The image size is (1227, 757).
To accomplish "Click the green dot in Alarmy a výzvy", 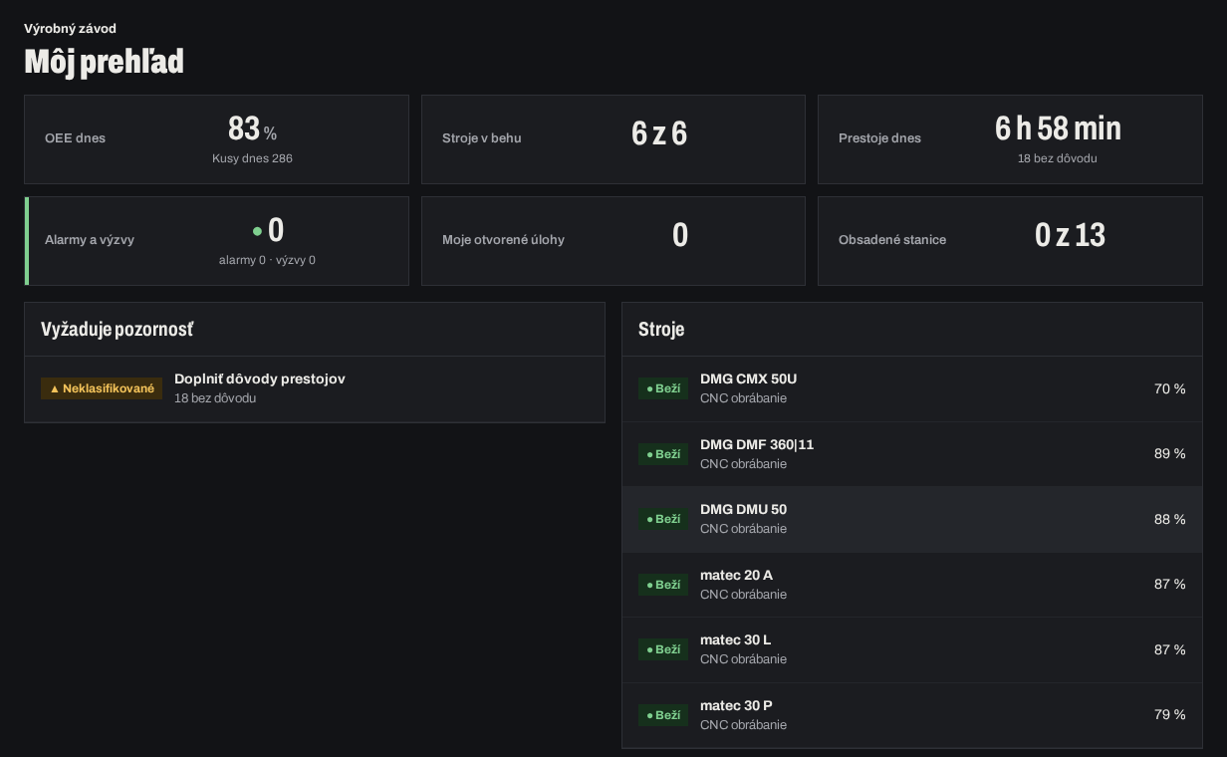I will pos(257,231).
